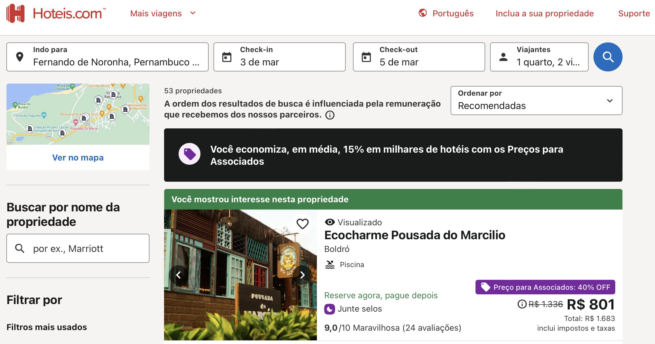Open Ecocharme Pousada do Marcilio listing
655x344 pixels.
[x=415, y=235]
